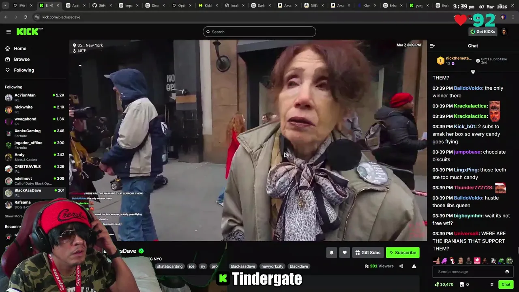Viewport: 519px width, 292px height.
Task: Click the green Subscribe button
Action: click(x=403, y=253)
